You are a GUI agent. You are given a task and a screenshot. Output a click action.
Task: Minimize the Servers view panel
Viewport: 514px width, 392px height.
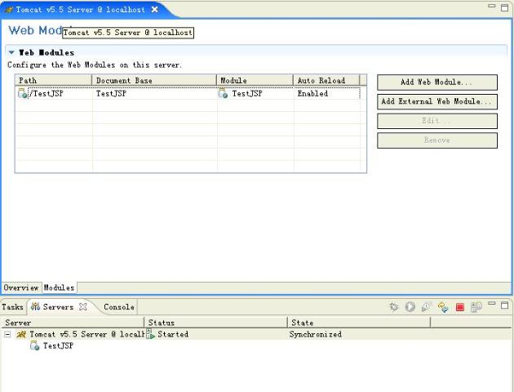pyautogui.click(x=492, y=304)
